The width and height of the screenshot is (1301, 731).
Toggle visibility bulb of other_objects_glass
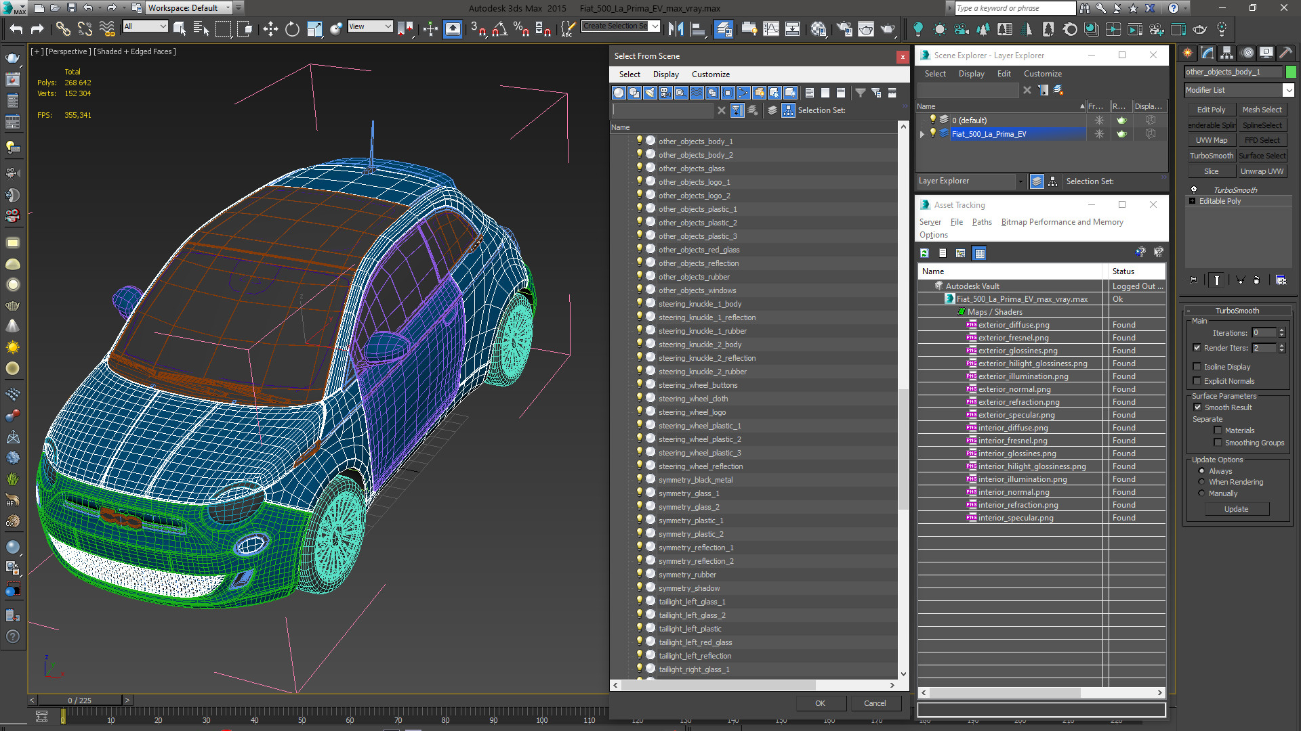(638, 168)
